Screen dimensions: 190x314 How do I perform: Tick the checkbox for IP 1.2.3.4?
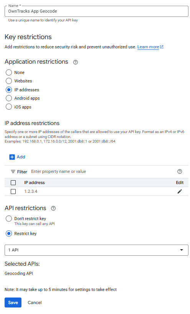point(13,191)
